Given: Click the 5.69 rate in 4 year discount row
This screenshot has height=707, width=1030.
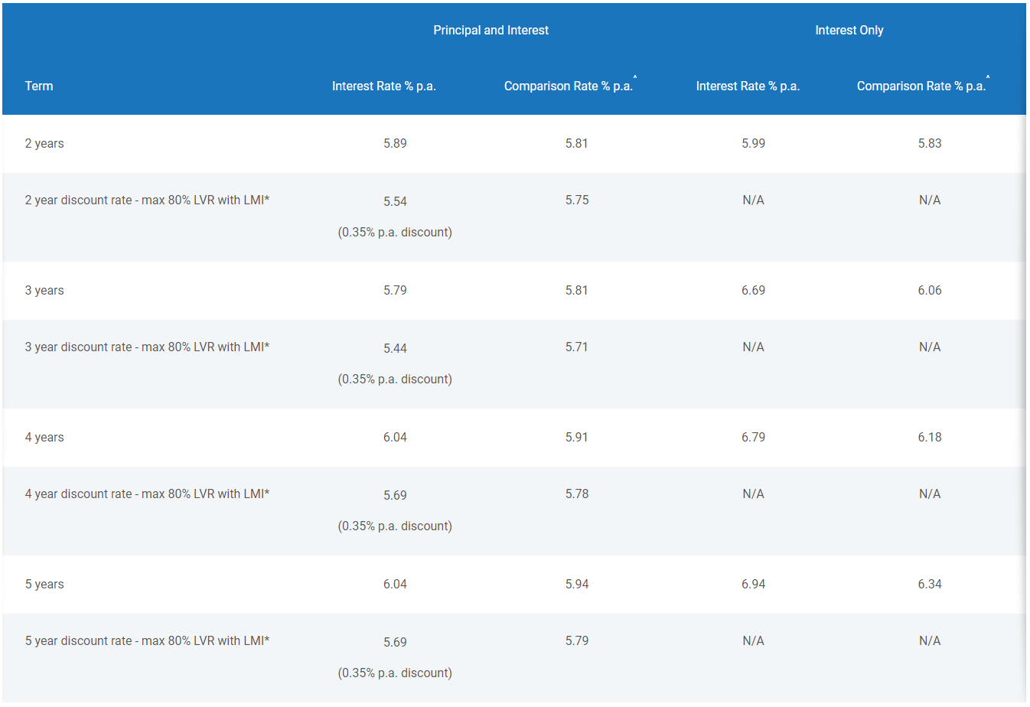Looking at the screenshot, I should (395, 496).
